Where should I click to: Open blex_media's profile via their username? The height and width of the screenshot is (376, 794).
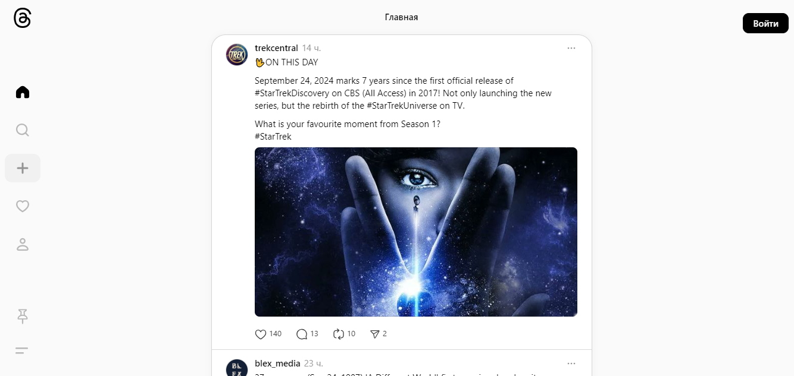pos(277,363)
